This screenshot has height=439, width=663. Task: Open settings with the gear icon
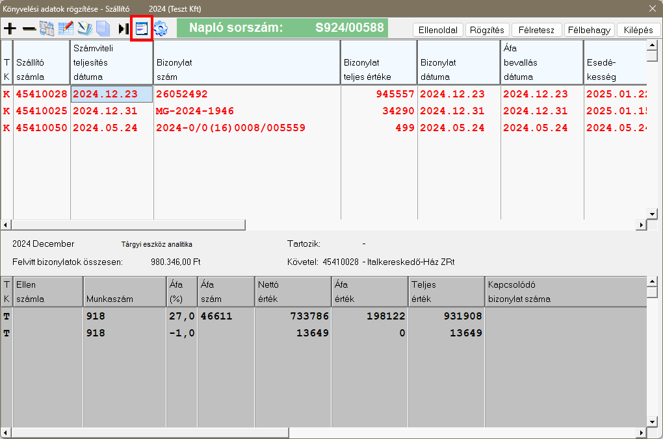[161, 29]
